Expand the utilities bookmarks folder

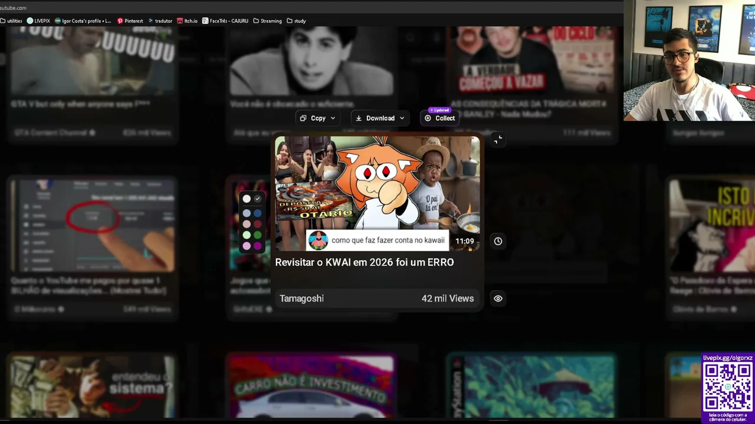[11, 21]
